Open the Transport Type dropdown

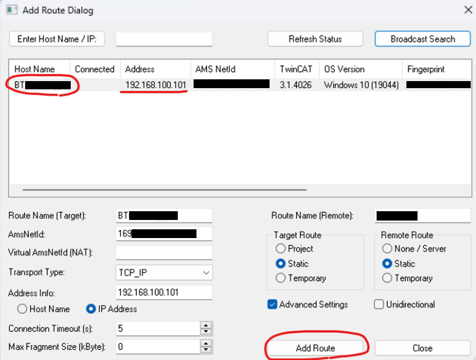[x=206, y=272]
